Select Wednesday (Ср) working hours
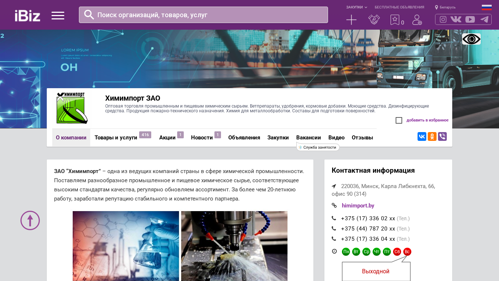The height and width of the screenshot is (281, 499). 366,252
